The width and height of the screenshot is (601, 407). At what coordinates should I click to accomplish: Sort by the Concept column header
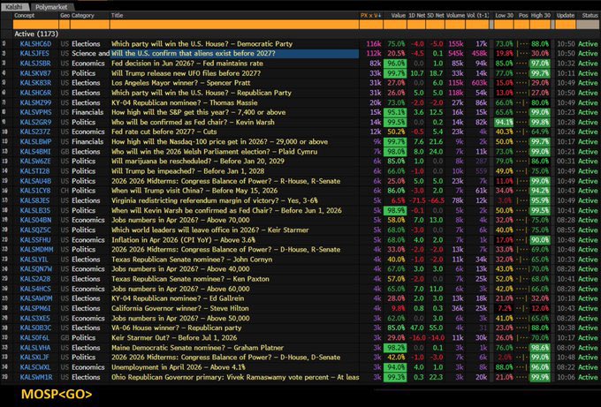click(25, 15)
